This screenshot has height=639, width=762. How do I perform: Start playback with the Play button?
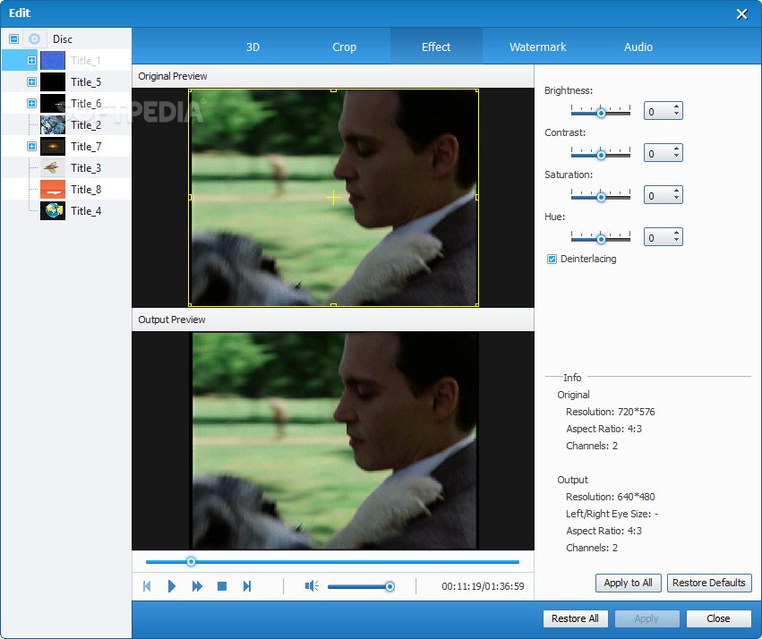click(172, 586)
